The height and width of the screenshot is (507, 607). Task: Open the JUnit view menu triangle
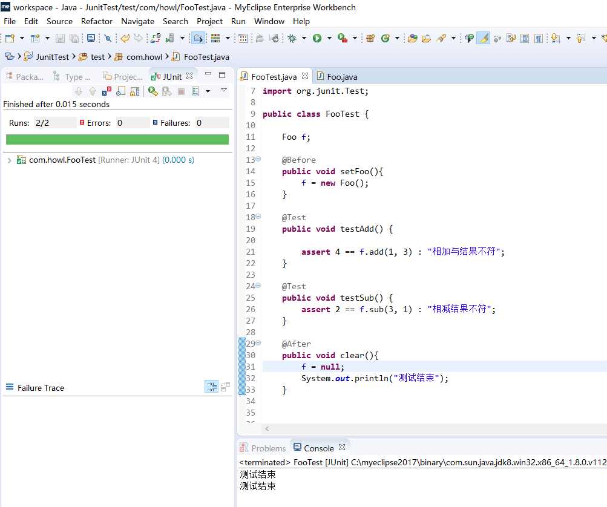[x=223, y=90]
